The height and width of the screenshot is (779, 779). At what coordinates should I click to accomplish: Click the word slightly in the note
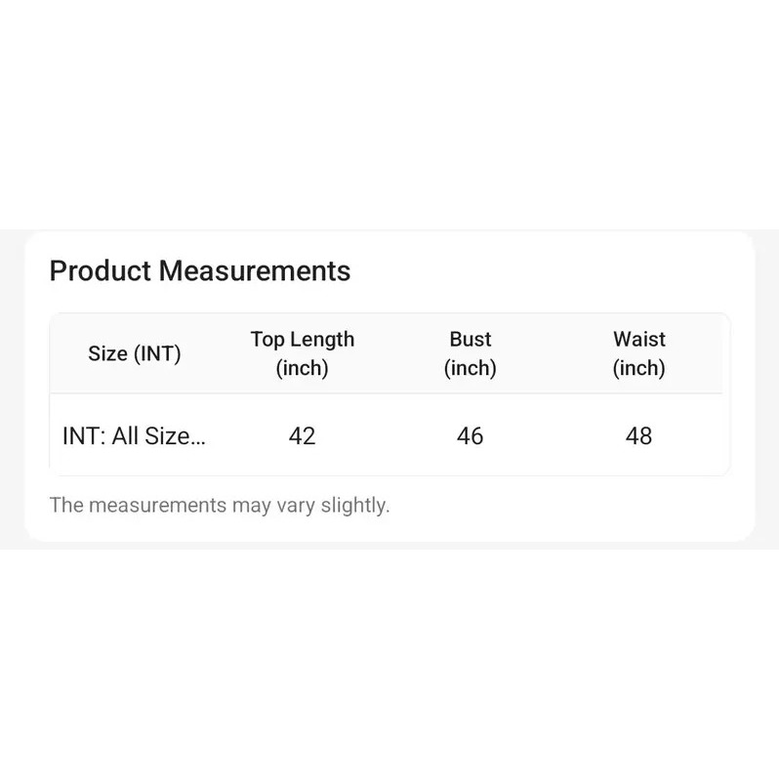pos(355,505)
